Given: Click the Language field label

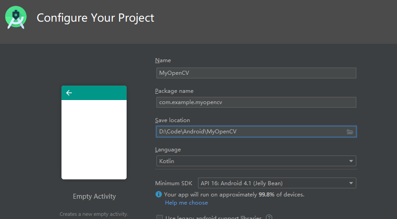Looking at the screenshot, I should tap(168, 150).
